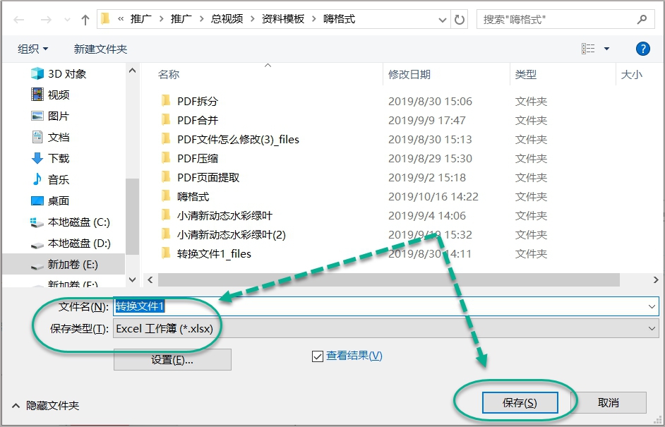
Task: Select the PDF文件怎么修改(3)_files folder
Action: (x=230, y=140)
